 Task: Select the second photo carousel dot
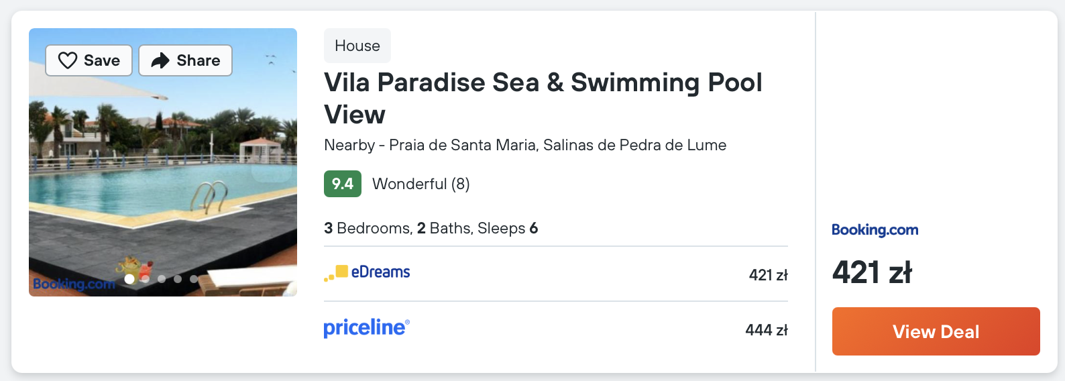click(x=146, y=279)
